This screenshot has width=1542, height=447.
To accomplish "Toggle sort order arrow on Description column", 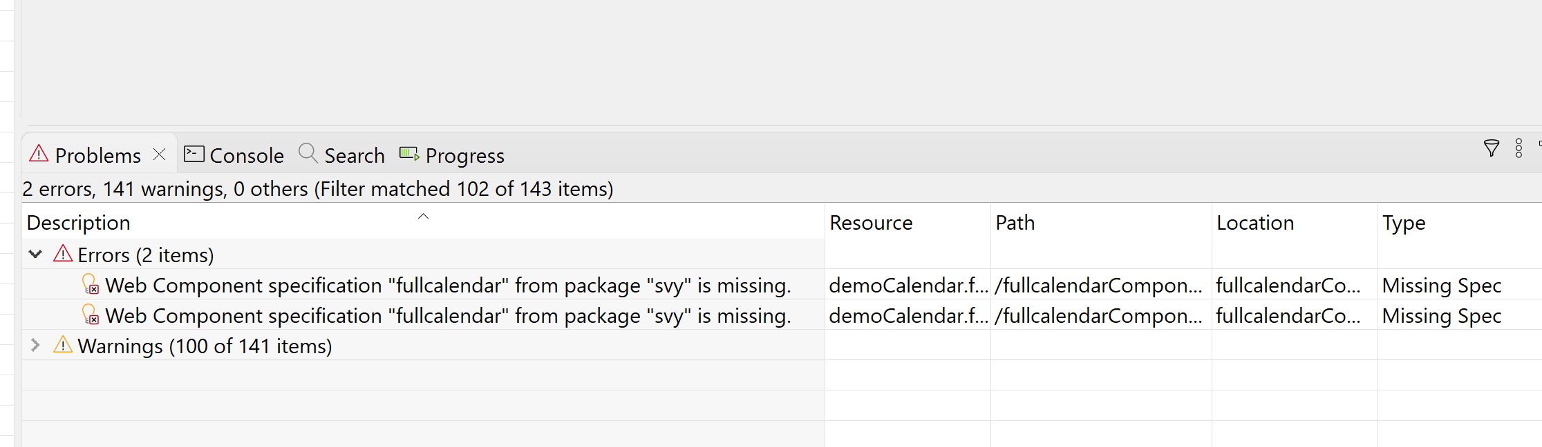I will pos(424,217).
